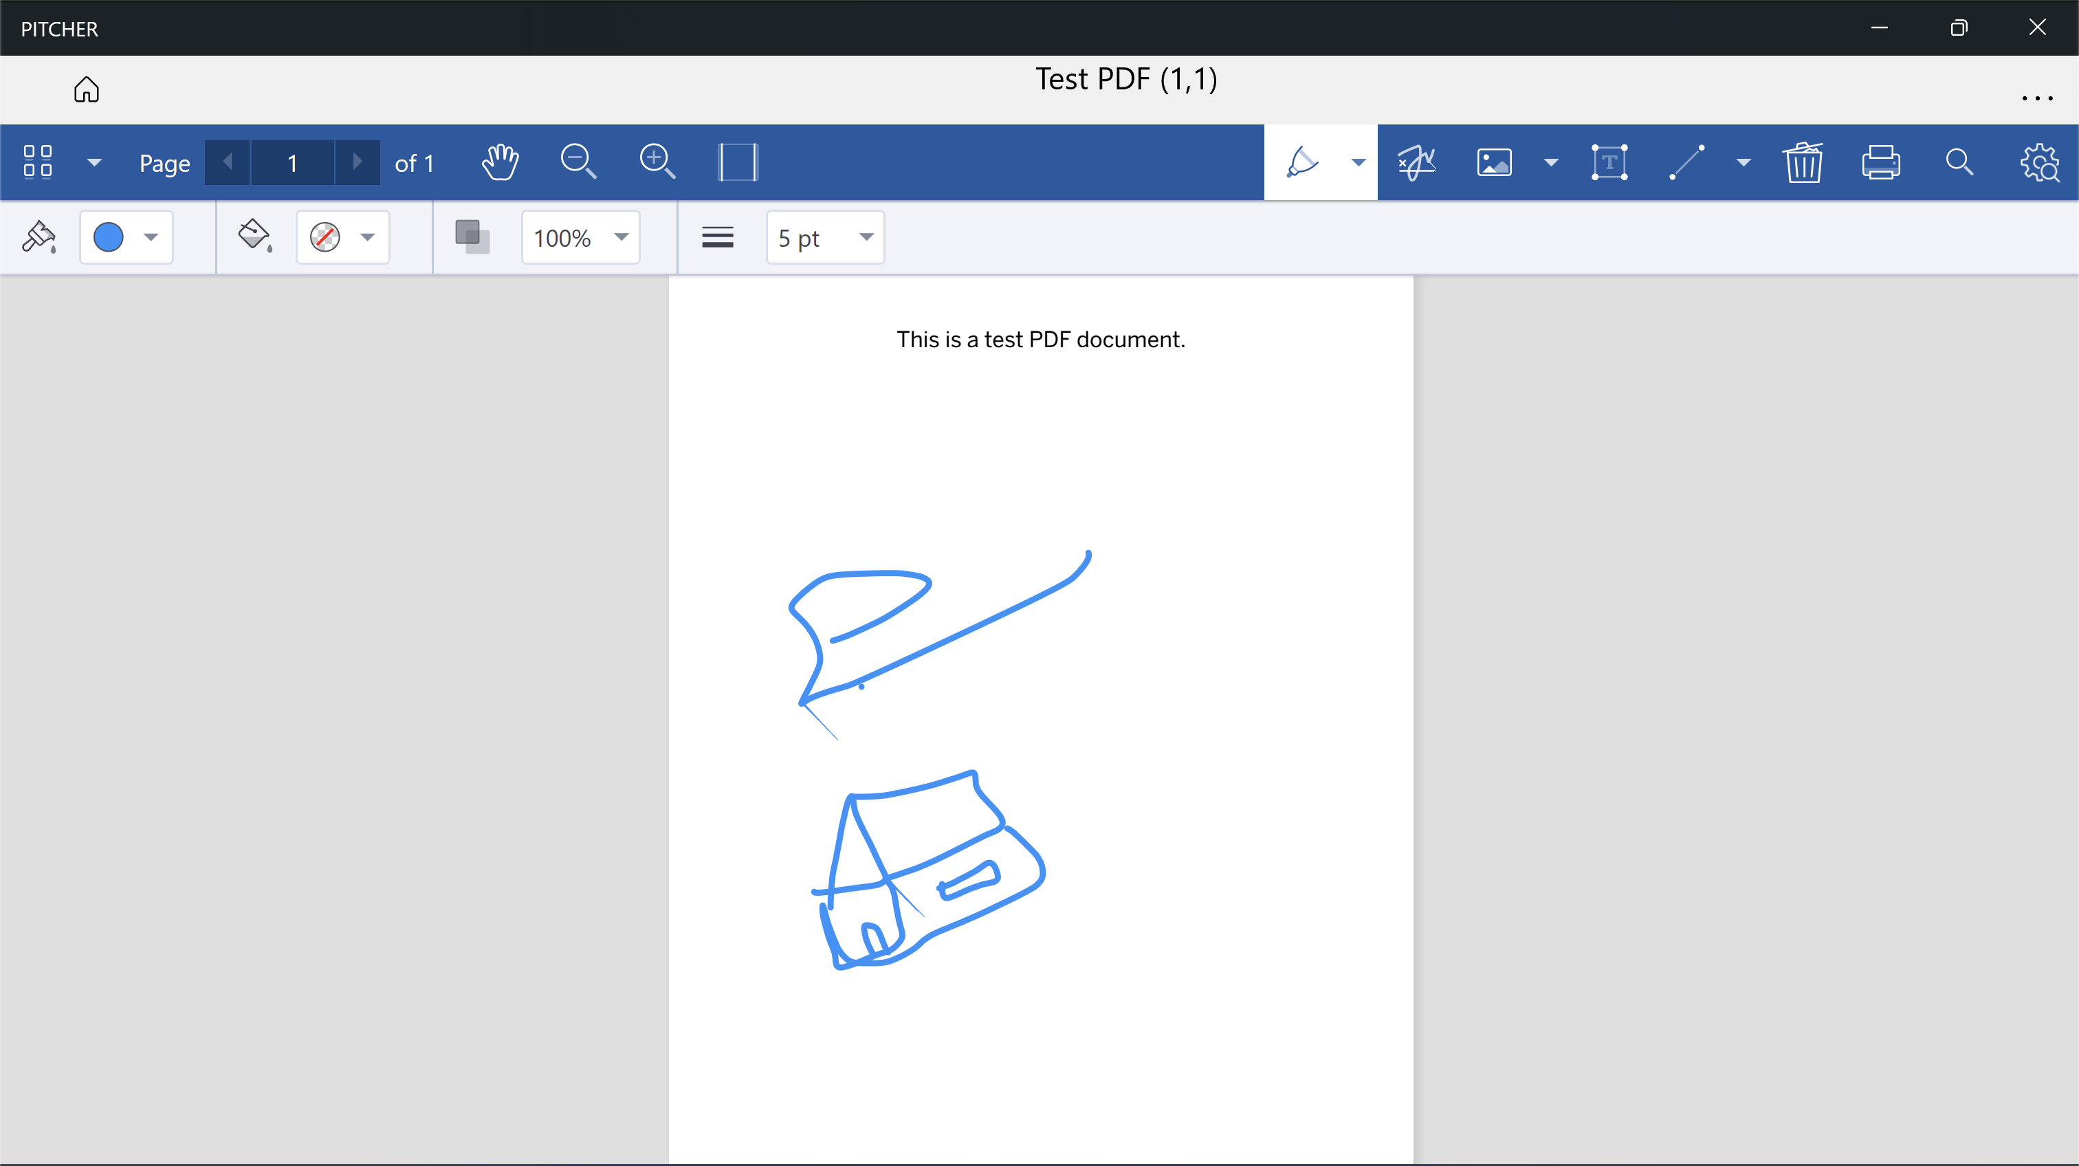Click the Zoom in magnifier
Screen dimensions: 2079x1166
(657, 162)
